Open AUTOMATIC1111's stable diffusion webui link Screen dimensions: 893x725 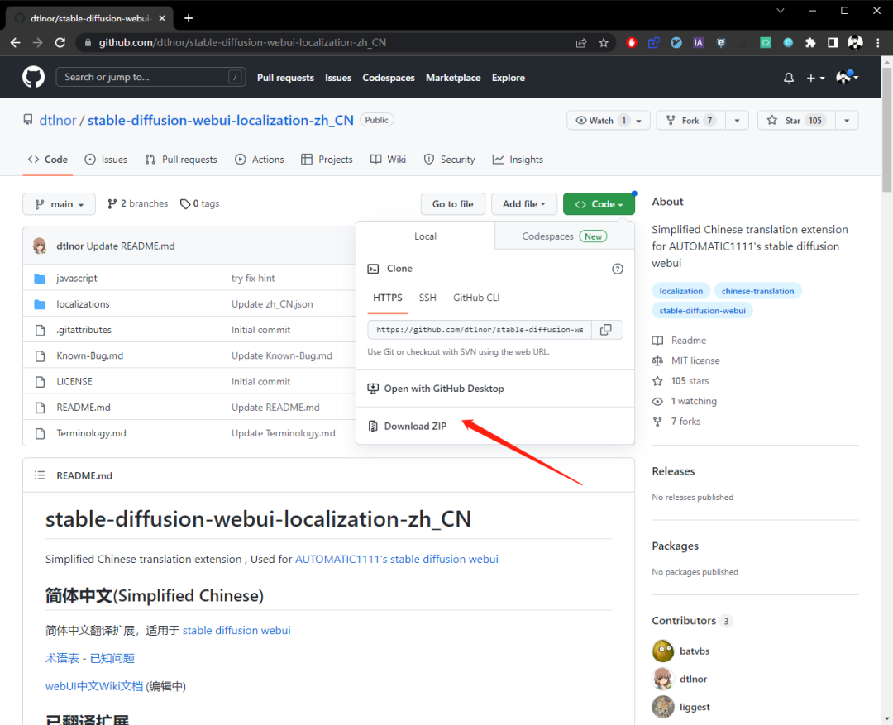click(396, 560)
